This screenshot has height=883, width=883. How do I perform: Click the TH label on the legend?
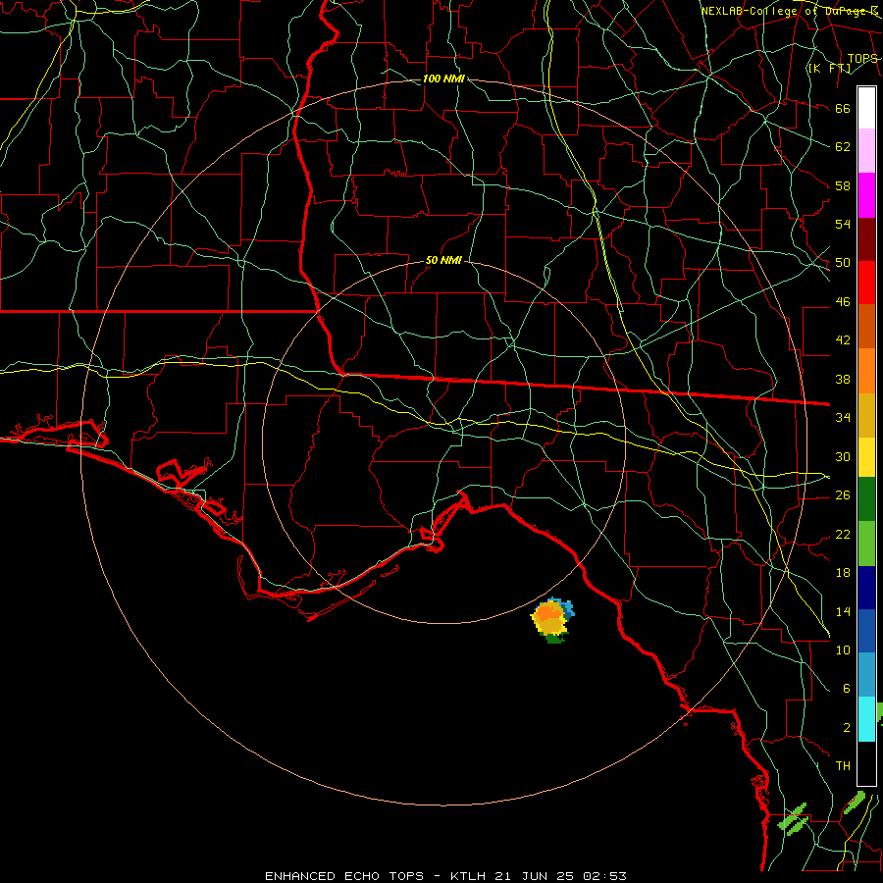click(x=843, y=765)
